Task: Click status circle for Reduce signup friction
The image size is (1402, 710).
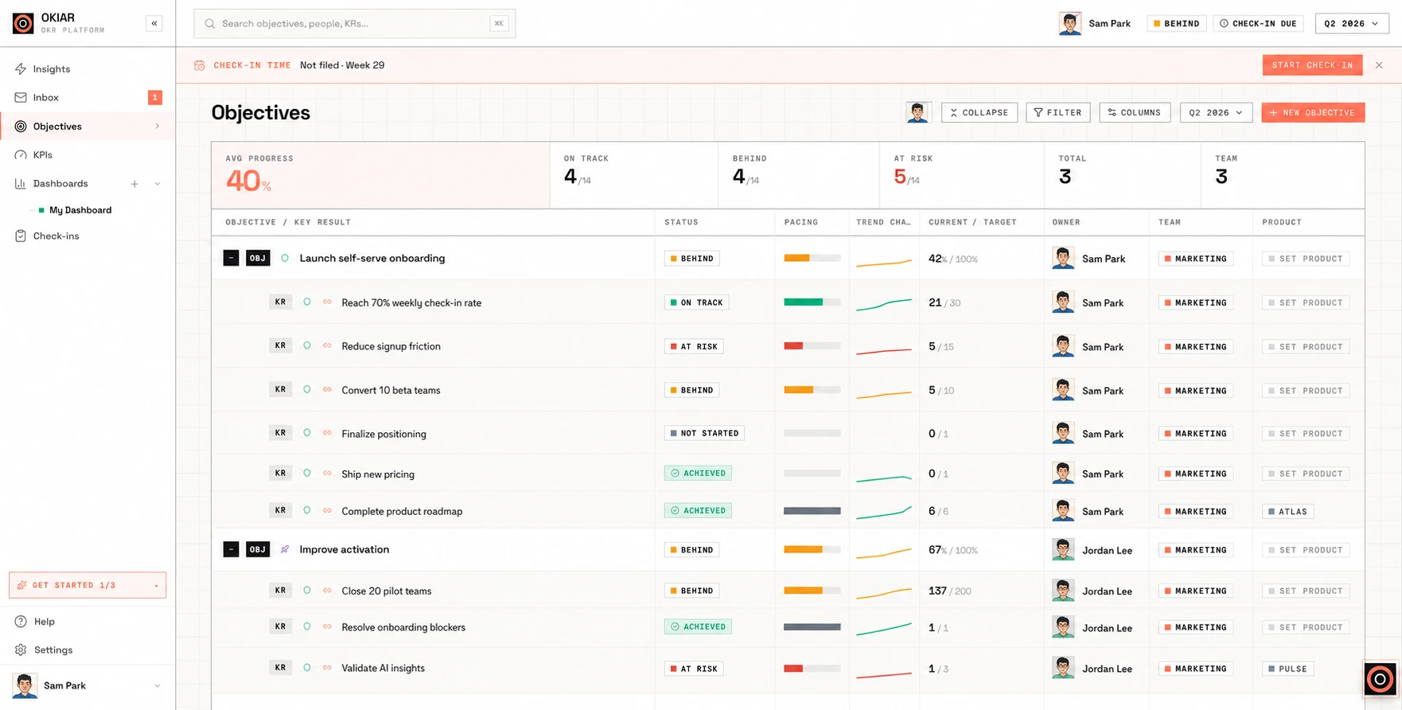Action: (306, 346)
